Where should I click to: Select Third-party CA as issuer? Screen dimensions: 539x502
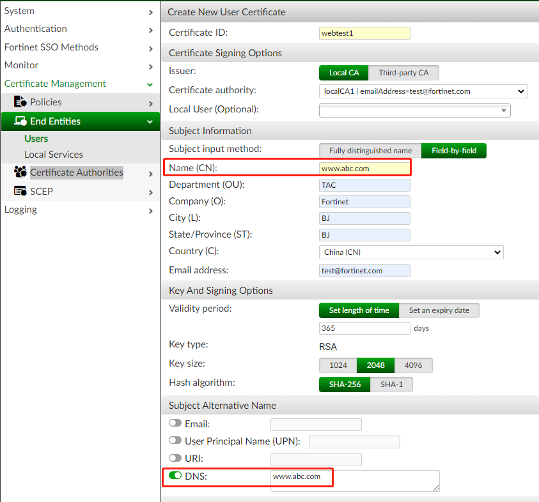(403, 73)
